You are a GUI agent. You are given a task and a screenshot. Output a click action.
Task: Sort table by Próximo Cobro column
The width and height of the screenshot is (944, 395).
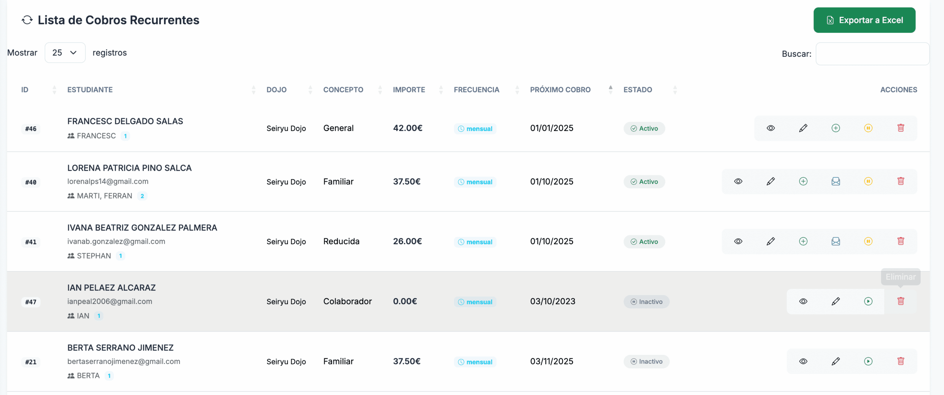pos(560,90)
